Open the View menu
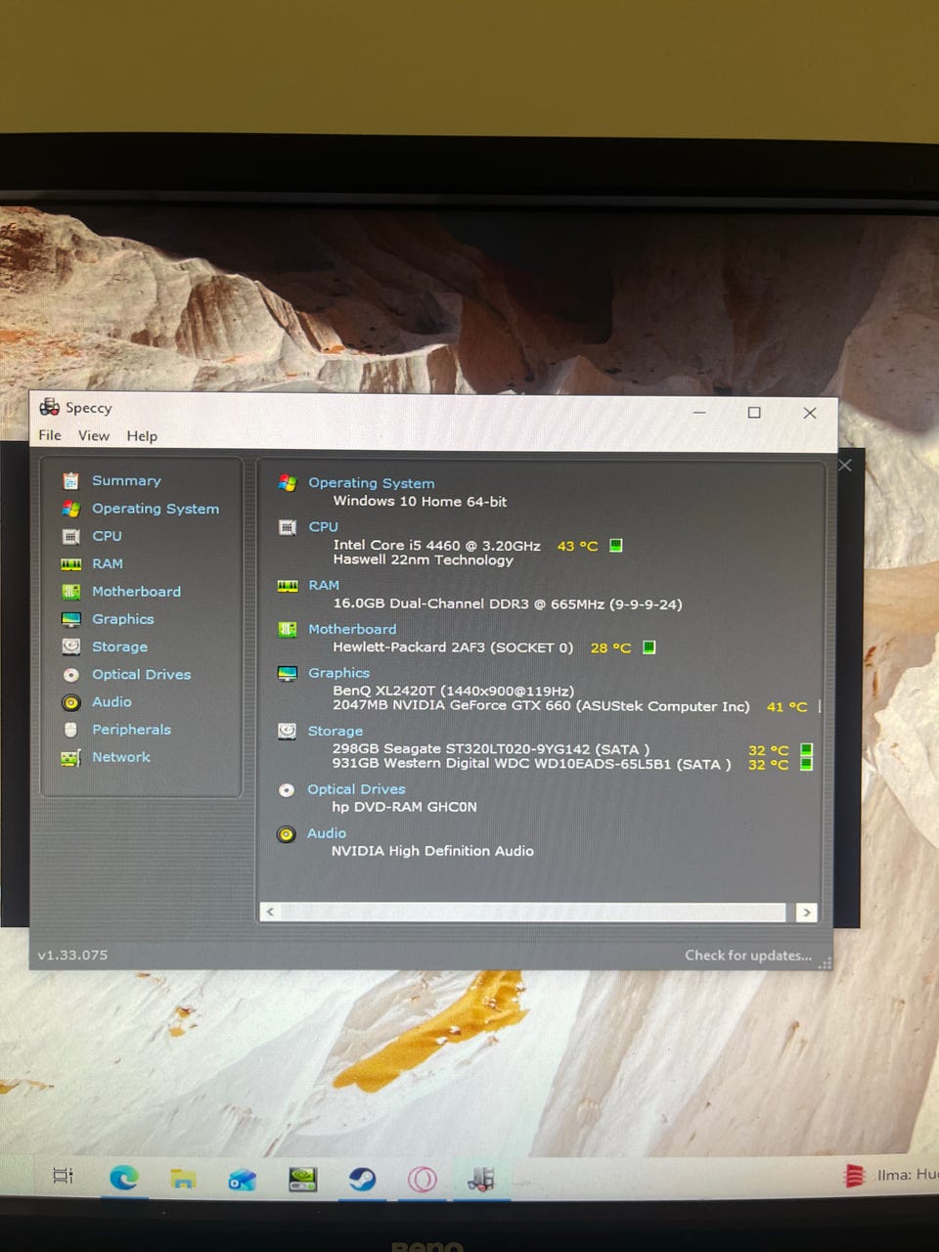The height and width of the screenshot is (1252, 939). click(x=94, y=435)
